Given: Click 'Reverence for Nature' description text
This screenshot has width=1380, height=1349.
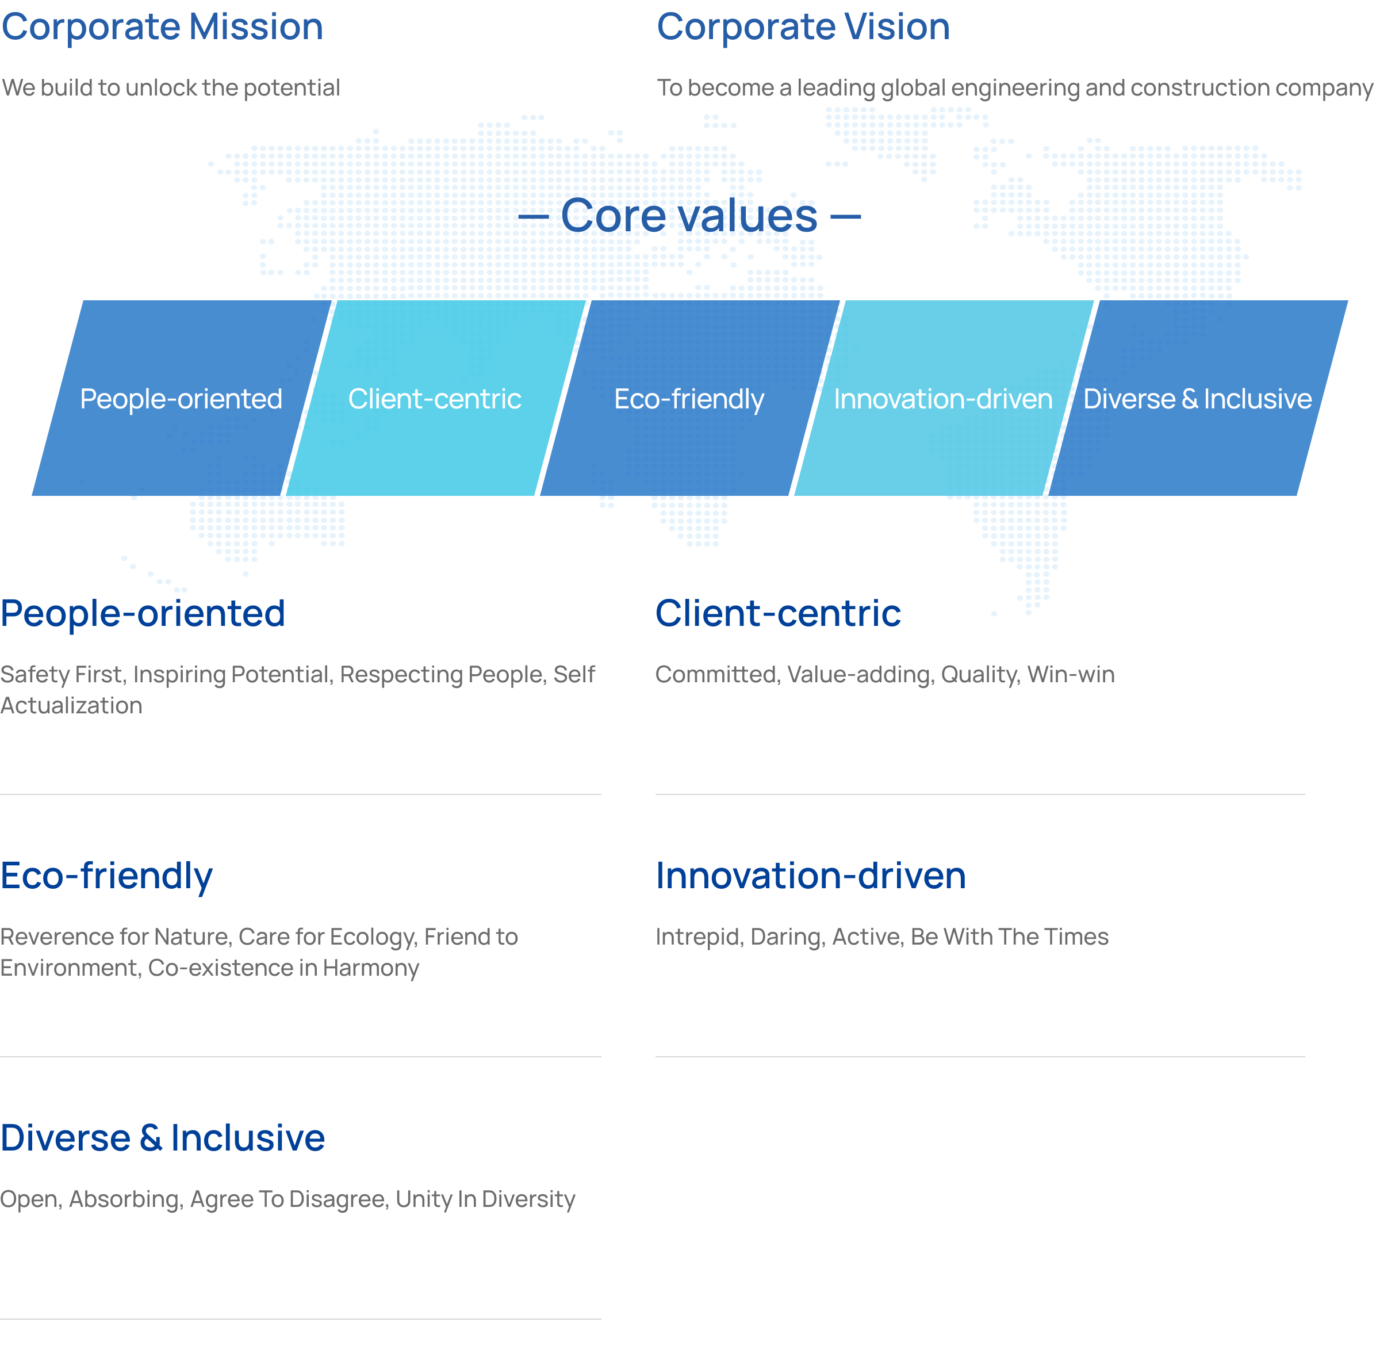Looking at the screenshot, I should [x=259, y=952].
